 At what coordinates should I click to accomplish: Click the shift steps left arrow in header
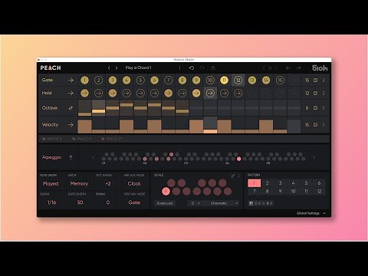(x=288, y=68)
